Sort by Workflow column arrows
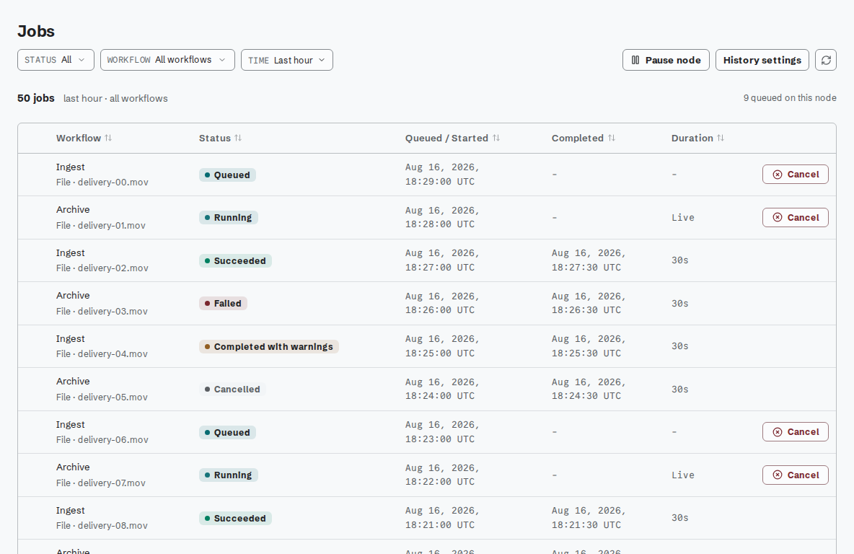The width and height of the screenshot is (854, 554). tap(108, 138)
